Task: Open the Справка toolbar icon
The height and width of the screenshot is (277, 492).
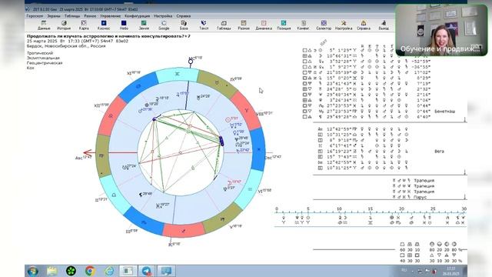Action: 364,25
